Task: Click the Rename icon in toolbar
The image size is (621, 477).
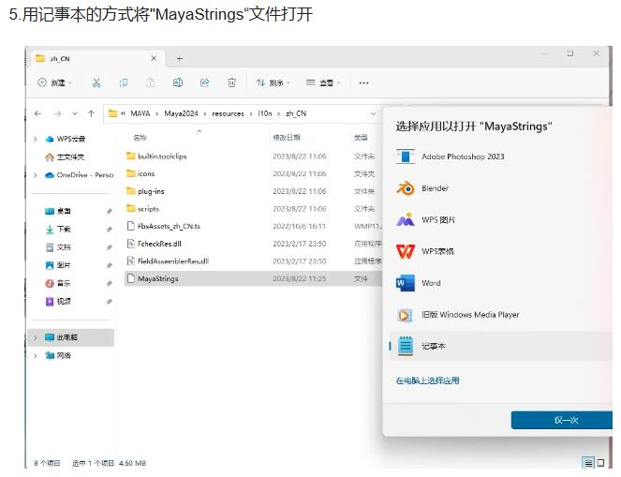Action: click(178, 82)
